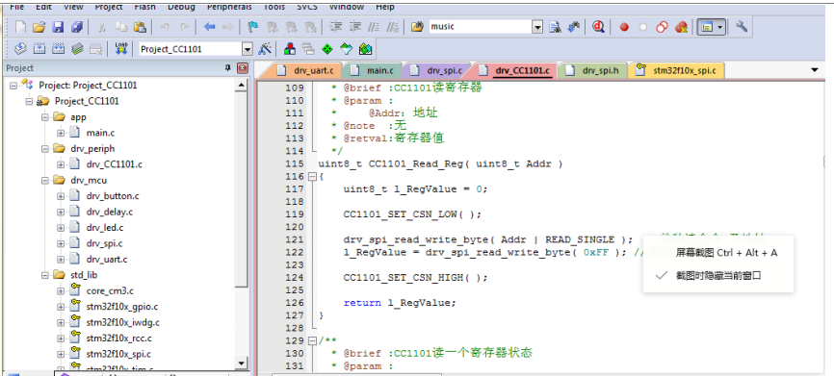Toggle 截图时隐藏当前窗口 checkmark option
834x376 pixels.
click(718, 276)
